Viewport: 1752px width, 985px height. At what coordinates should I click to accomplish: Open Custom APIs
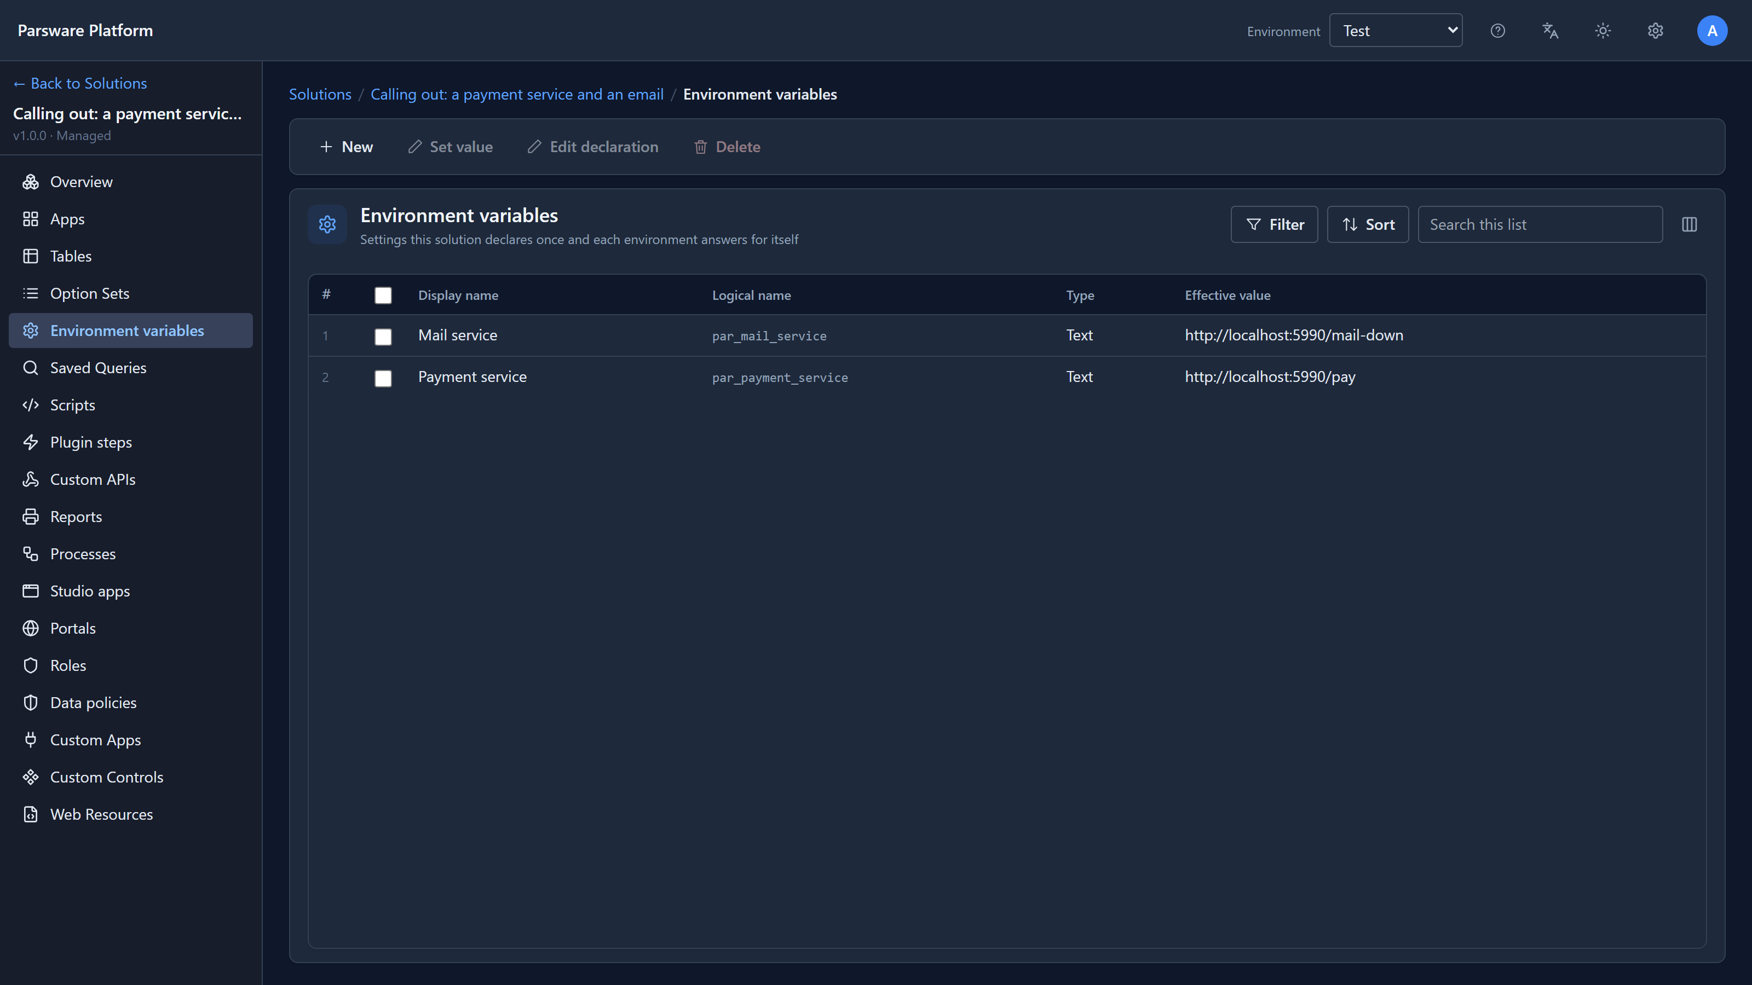131,479
